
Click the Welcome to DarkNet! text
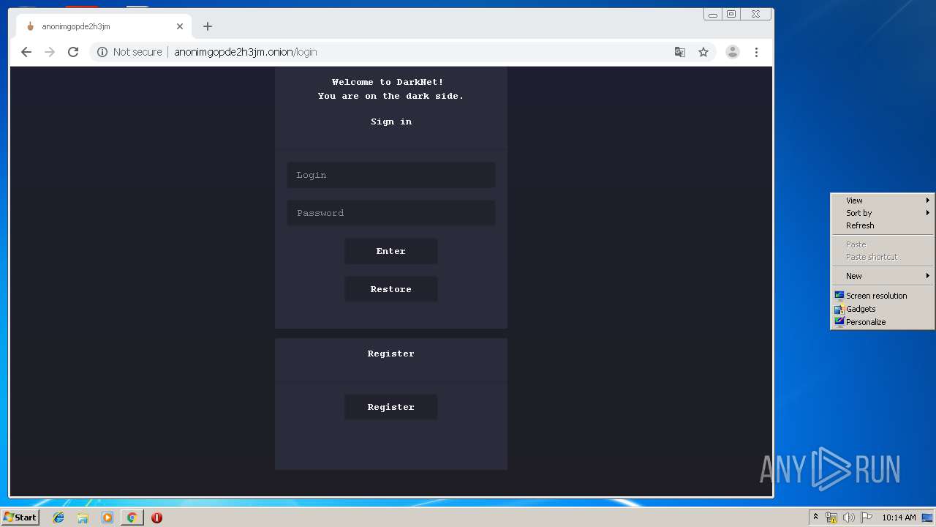tap(388, 82)
